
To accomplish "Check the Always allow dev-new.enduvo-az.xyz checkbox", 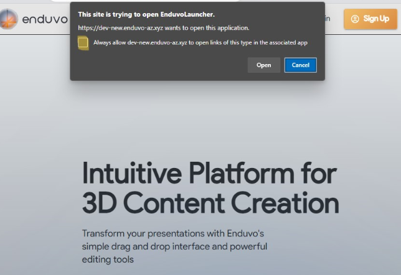I will point(83,43).
